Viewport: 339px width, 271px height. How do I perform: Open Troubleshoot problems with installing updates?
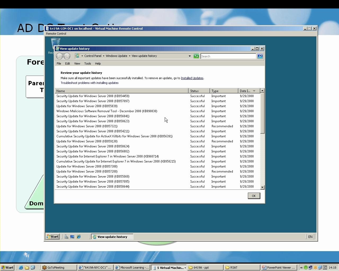click(90, 83)
